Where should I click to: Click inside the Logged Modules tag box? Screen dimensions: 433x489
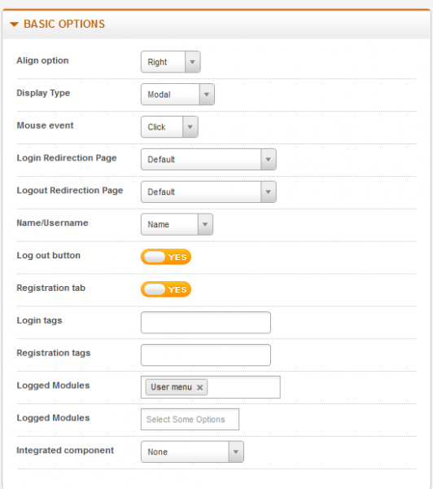[x=243, y=387]
